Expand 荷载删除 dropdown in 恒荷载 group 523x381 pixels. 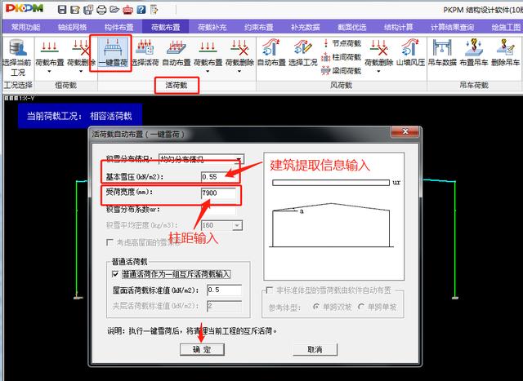point(81,71)
